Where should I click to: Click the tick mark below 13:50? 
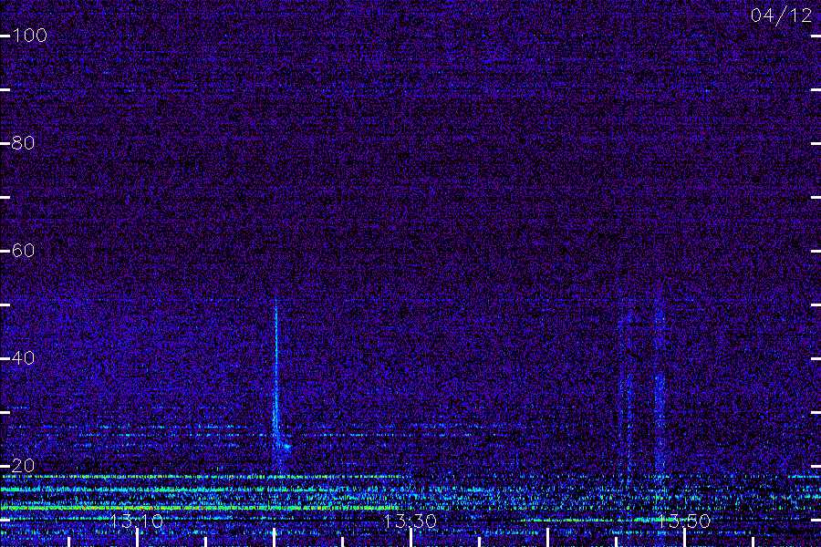684,538
